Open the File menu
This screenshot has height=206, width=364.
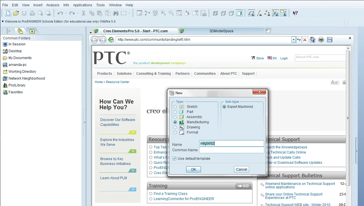(5, 5)
